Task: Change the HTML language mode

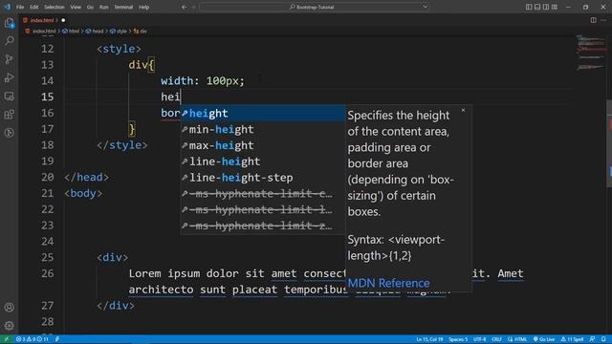Action: (x=517, y=339)
